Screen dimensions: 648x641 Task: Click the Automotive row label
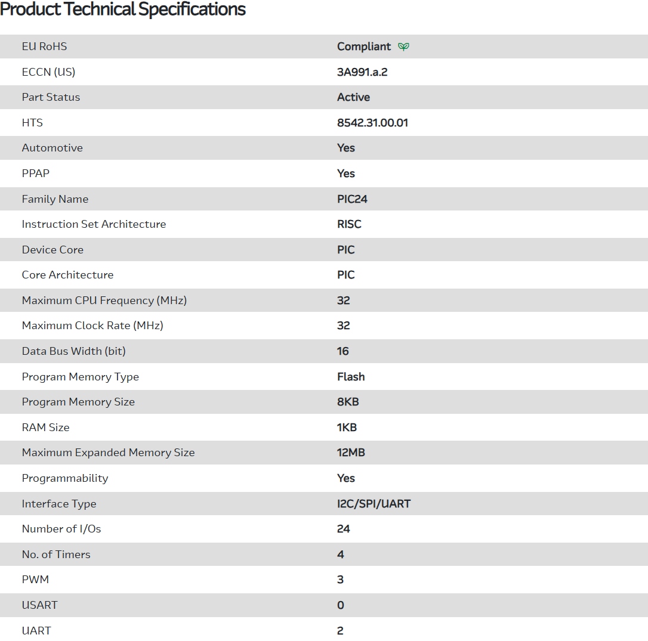coord(53,148)
